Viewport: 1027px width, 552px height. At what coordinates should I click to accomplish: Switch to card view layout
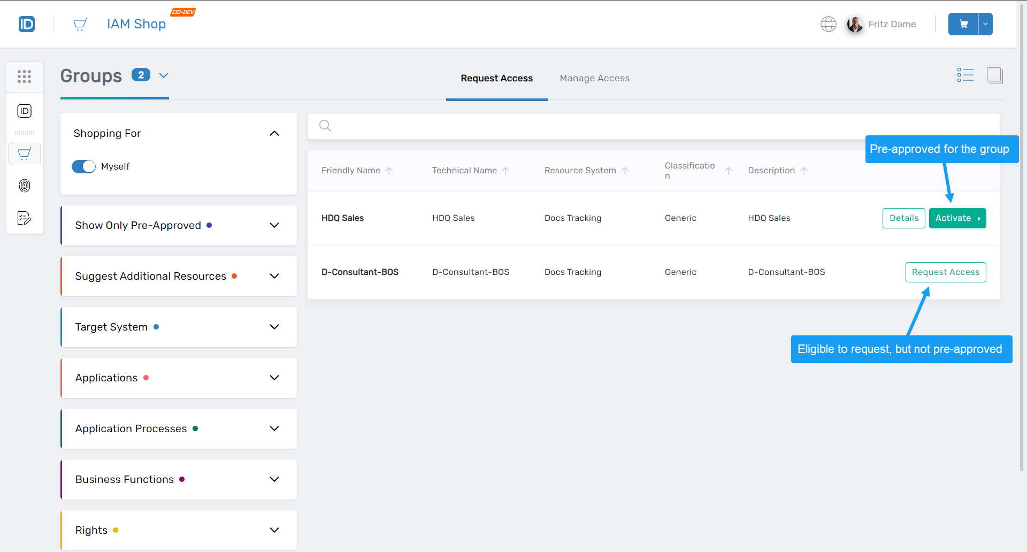[995, 75]
